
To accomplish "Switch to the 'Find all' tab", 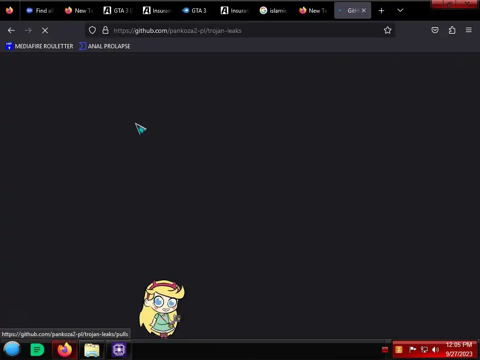I will 40,11.
